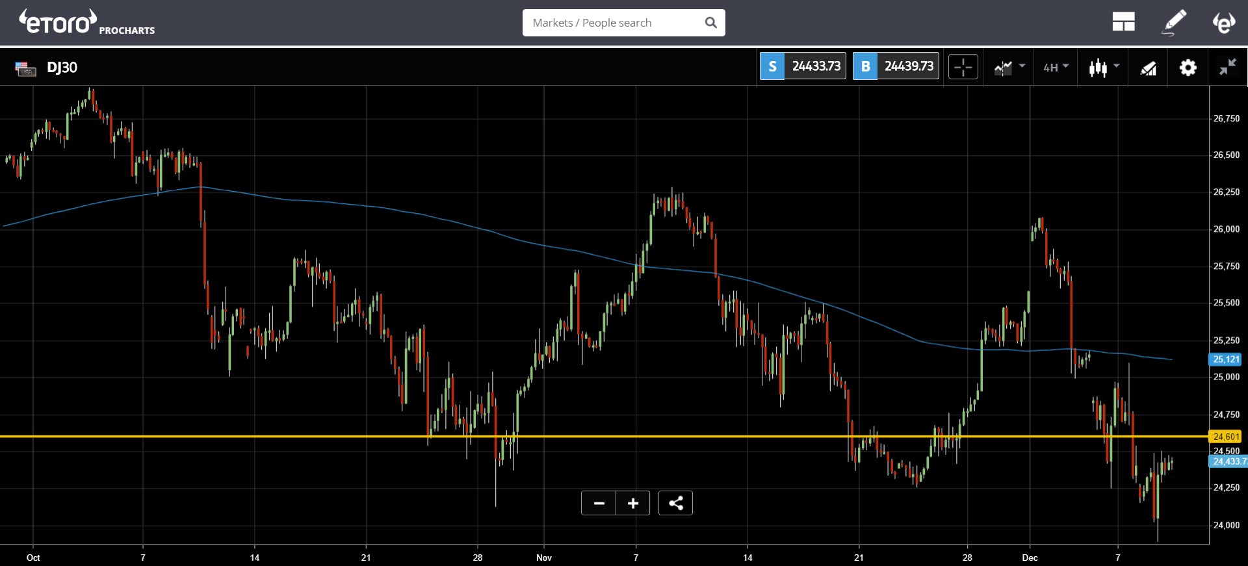Click the eToro bull logo icon
Viewport: 1248px width, 566px height.
tap(1224, 23)
